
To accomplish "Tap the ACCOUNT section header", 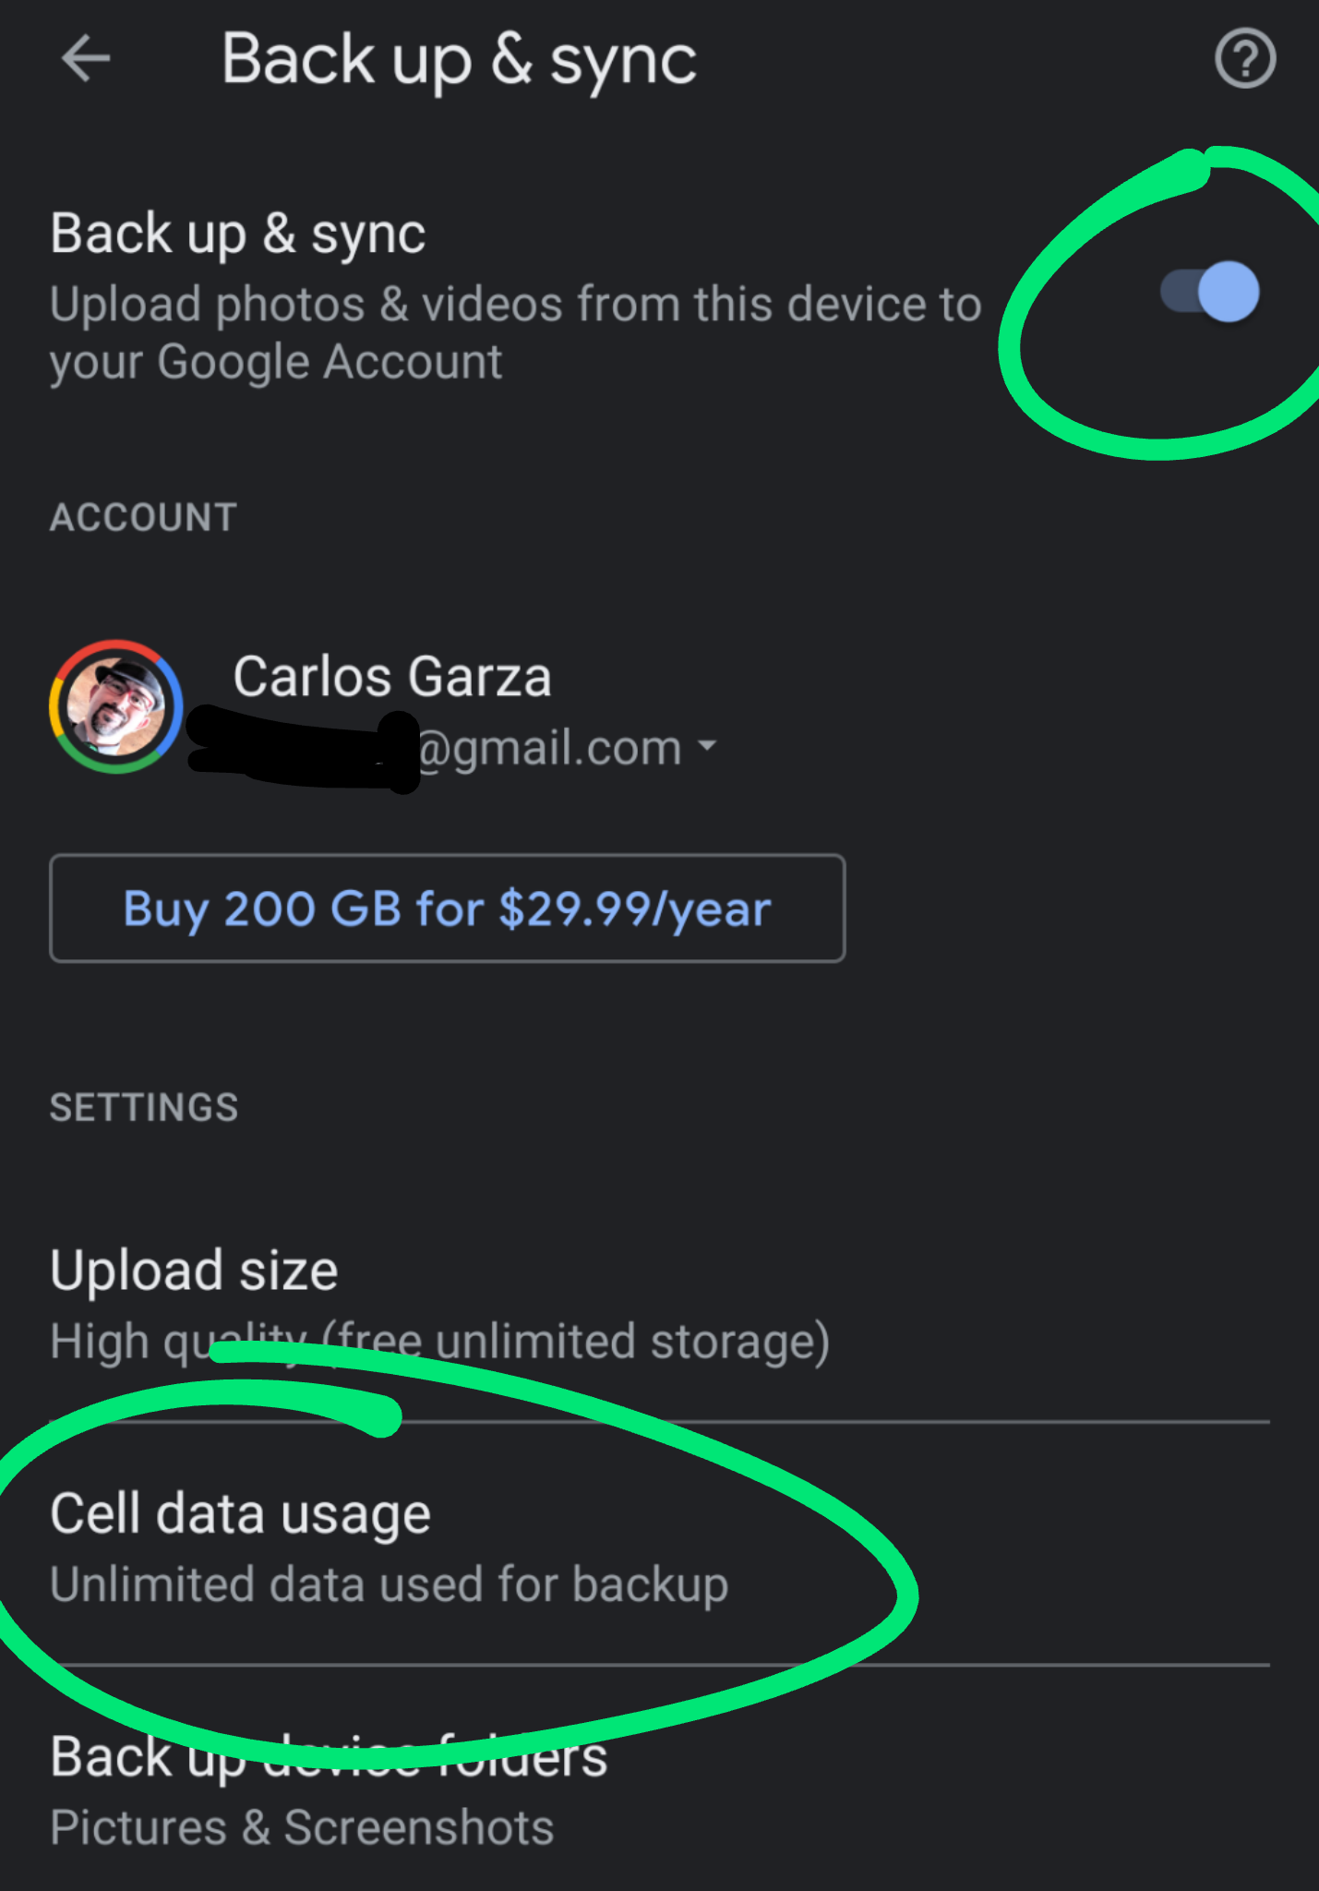I will tap(144, 517).
